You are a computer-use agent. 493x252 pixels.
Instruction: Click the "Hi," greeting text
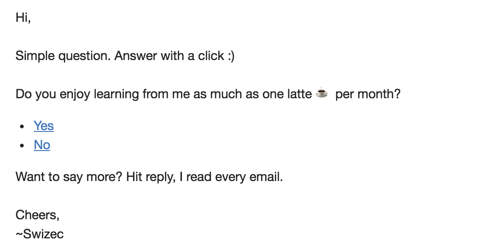(x=23, y=18)
